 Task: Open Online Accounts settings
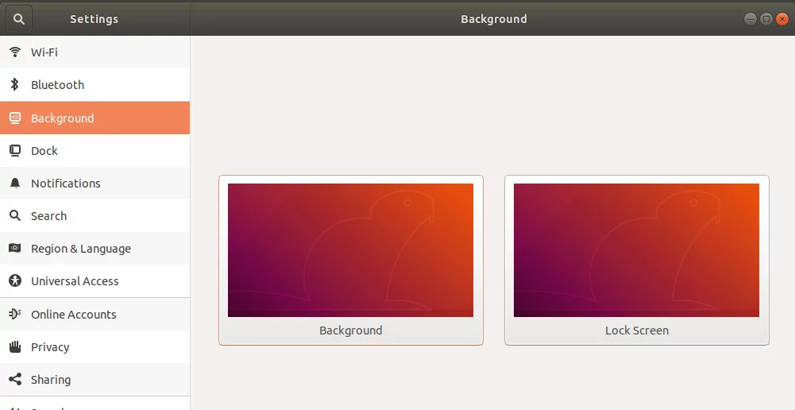coord(95,314)
